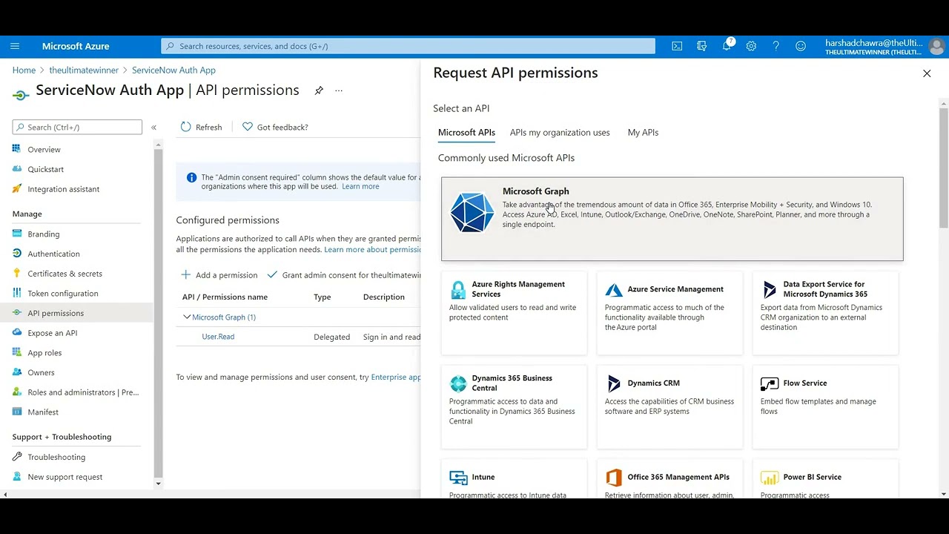Image resolution: width=949 pixels, height=534 pixels.
Task: Go to ServiceNow Auth App breadcrumb
Action: (x=173, y=70)
